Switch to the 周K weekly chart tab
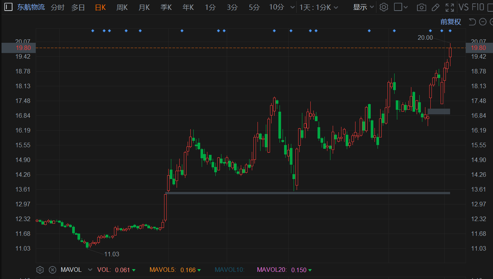 click(122, 7)
